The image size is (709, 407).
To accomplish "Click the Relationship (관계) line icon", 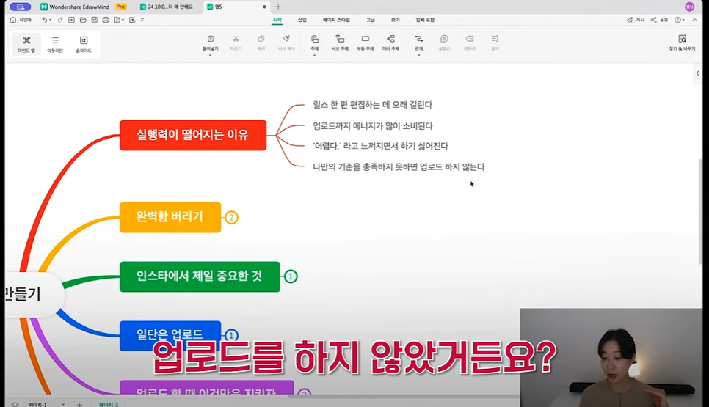I will [x=418, y=40].
